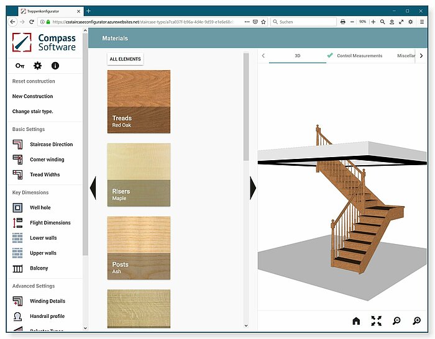435x339 pixels.
Task: Click Reset construction
Action: pyautogui.click(x=34, y=81)
